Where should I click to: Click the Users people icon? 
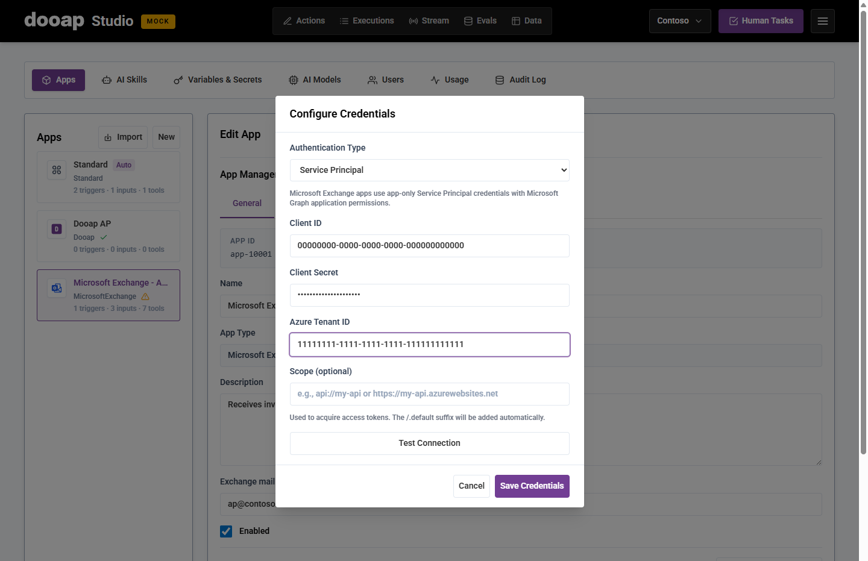click(373, 80)
